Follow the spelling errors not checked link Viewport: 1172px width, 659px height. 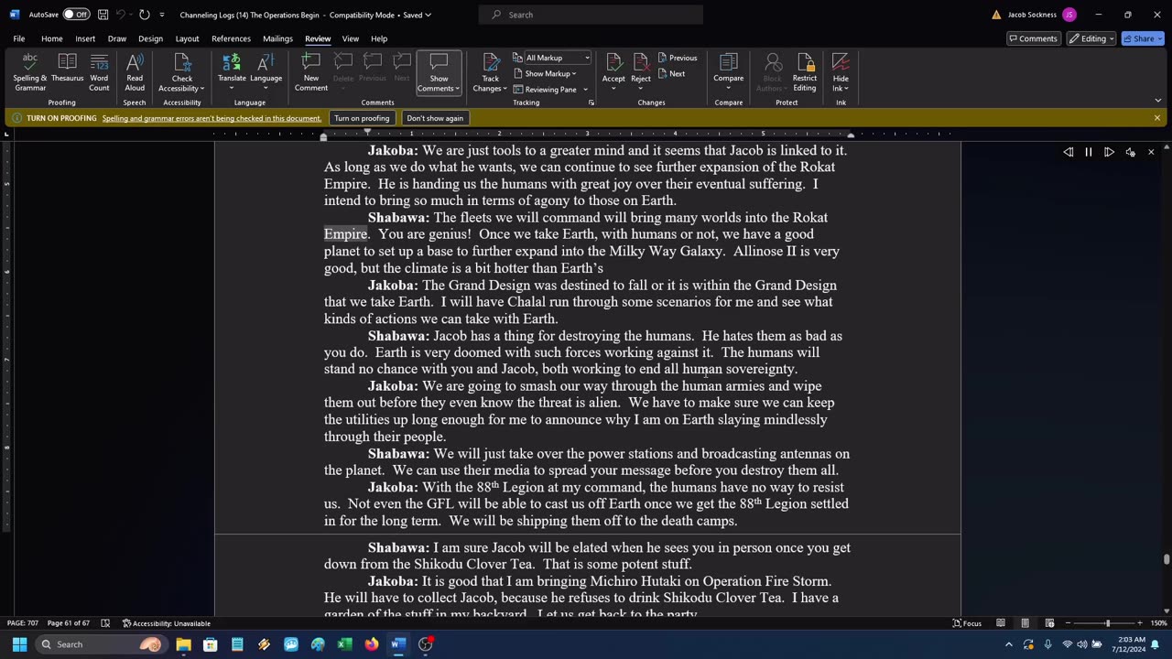tap(212, 118)
